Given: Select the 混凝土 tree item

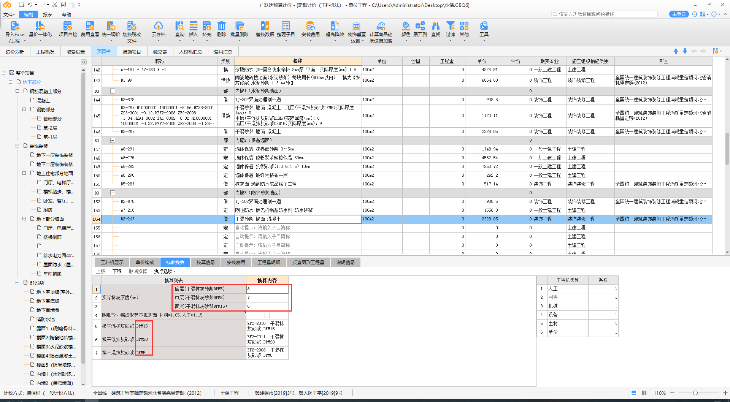Looking at the screenshot, I should pos(43,100).
